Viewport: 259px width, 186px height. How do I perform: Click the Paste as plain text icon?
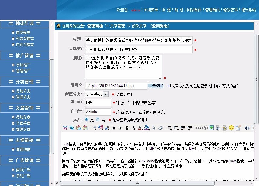pyautogui.click(x=85, y=128)
